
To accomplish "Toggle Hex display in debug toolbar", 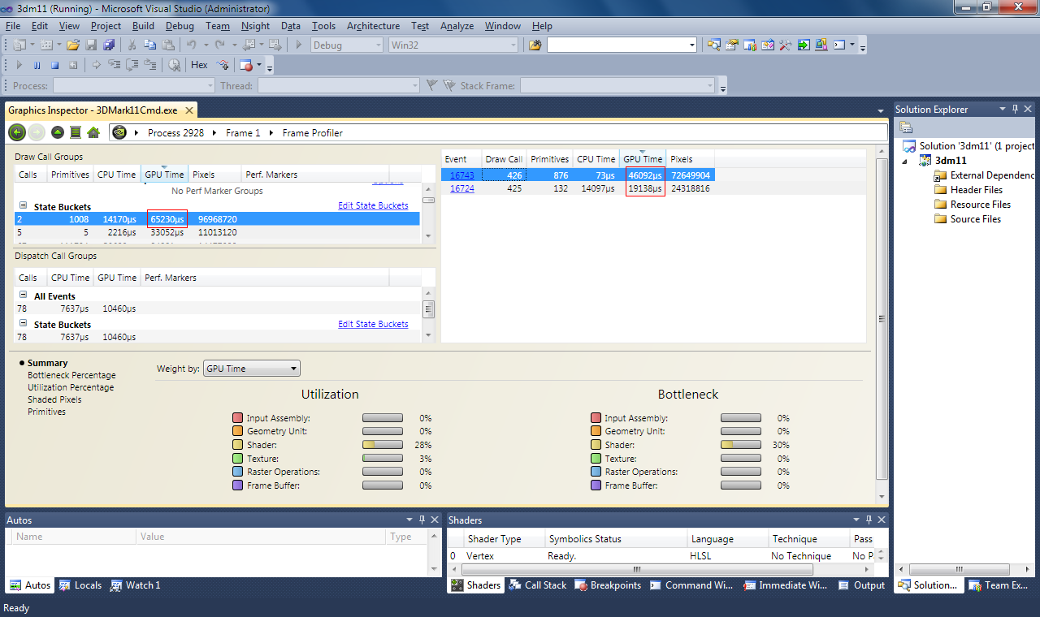I will [199, 65].
